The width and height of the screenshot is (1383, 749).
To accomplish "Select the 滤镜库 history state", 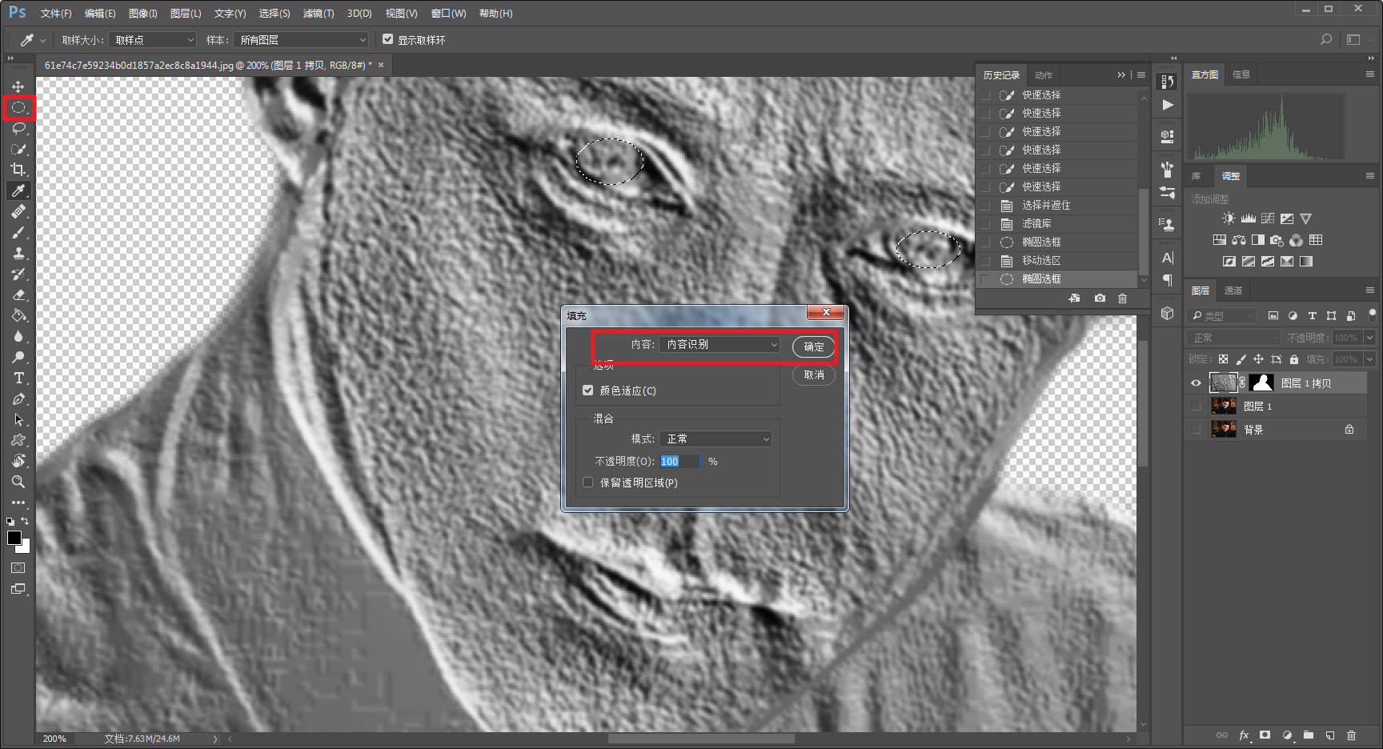I will [1058, 224].
